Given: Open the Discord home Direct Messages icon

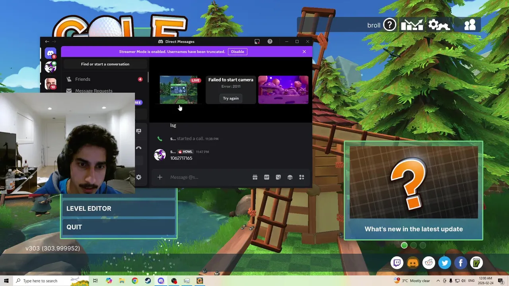Looking at the screenshot, I should click(x=51, y=53).
